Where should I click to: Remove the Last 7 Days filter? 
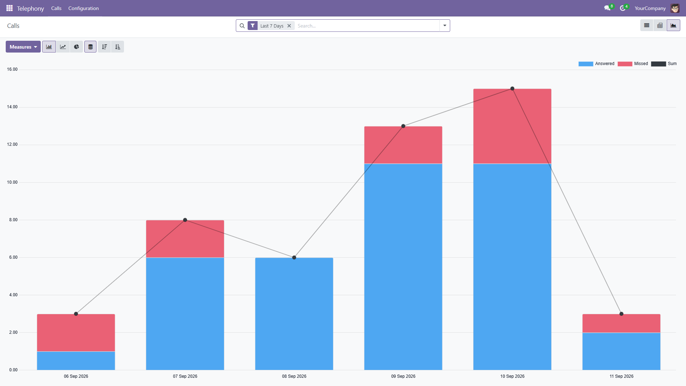click(289, 26)
